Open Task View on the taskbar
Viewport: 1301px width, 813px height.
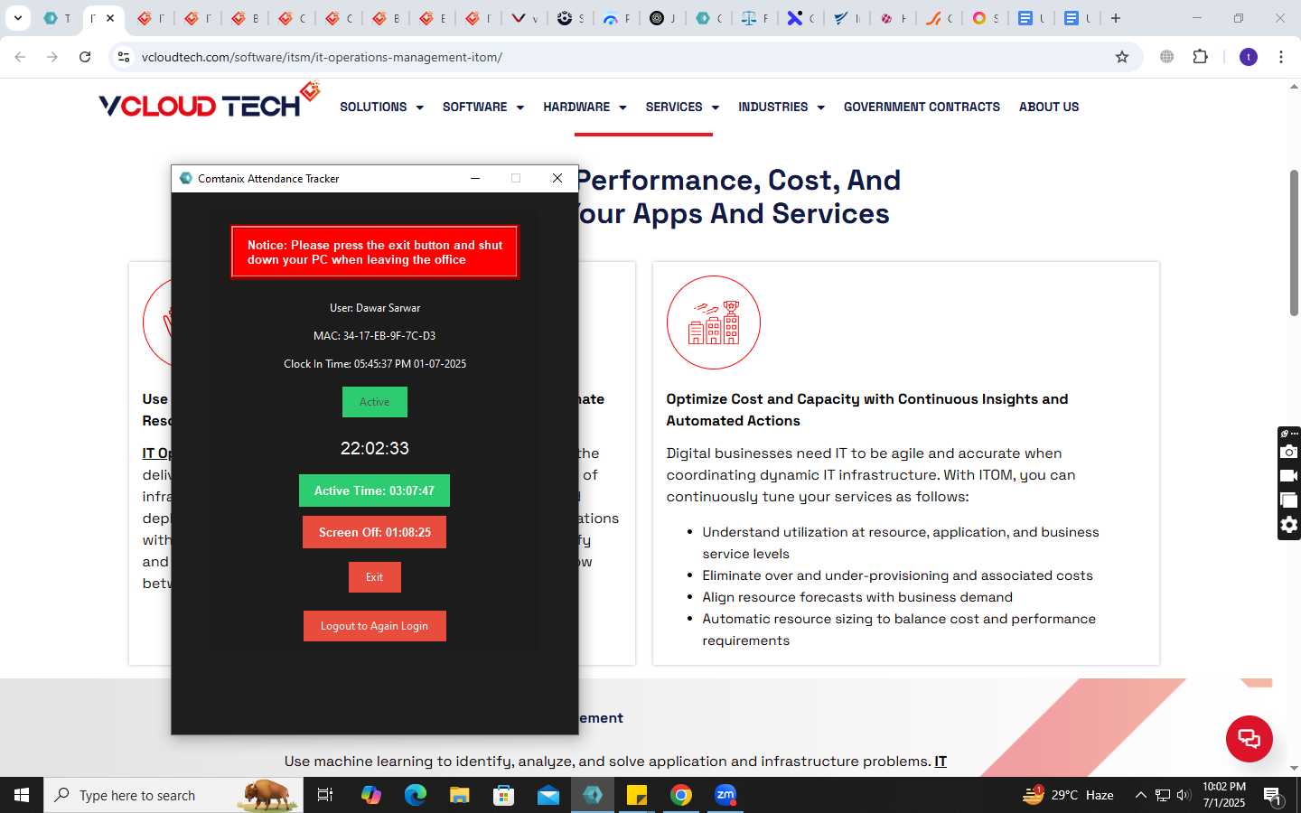[325, 795]
